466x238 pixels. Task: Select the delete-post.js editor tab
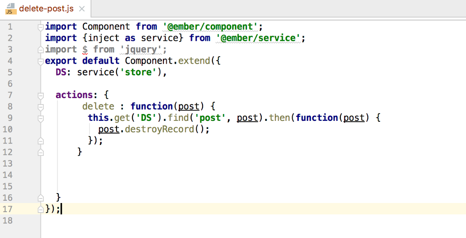pyautogui.click(x=46, y=9)
